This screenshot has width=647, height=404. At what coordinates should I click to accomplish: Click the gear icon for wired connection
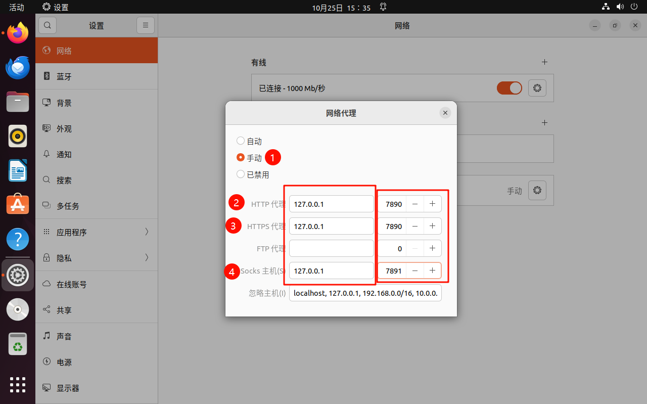pyautogui.click(x=537, y=88)
